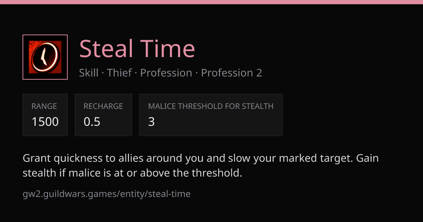Click the pink accent bar at top
The height and width of the screenshot is (222, 423).
[211, 2]
